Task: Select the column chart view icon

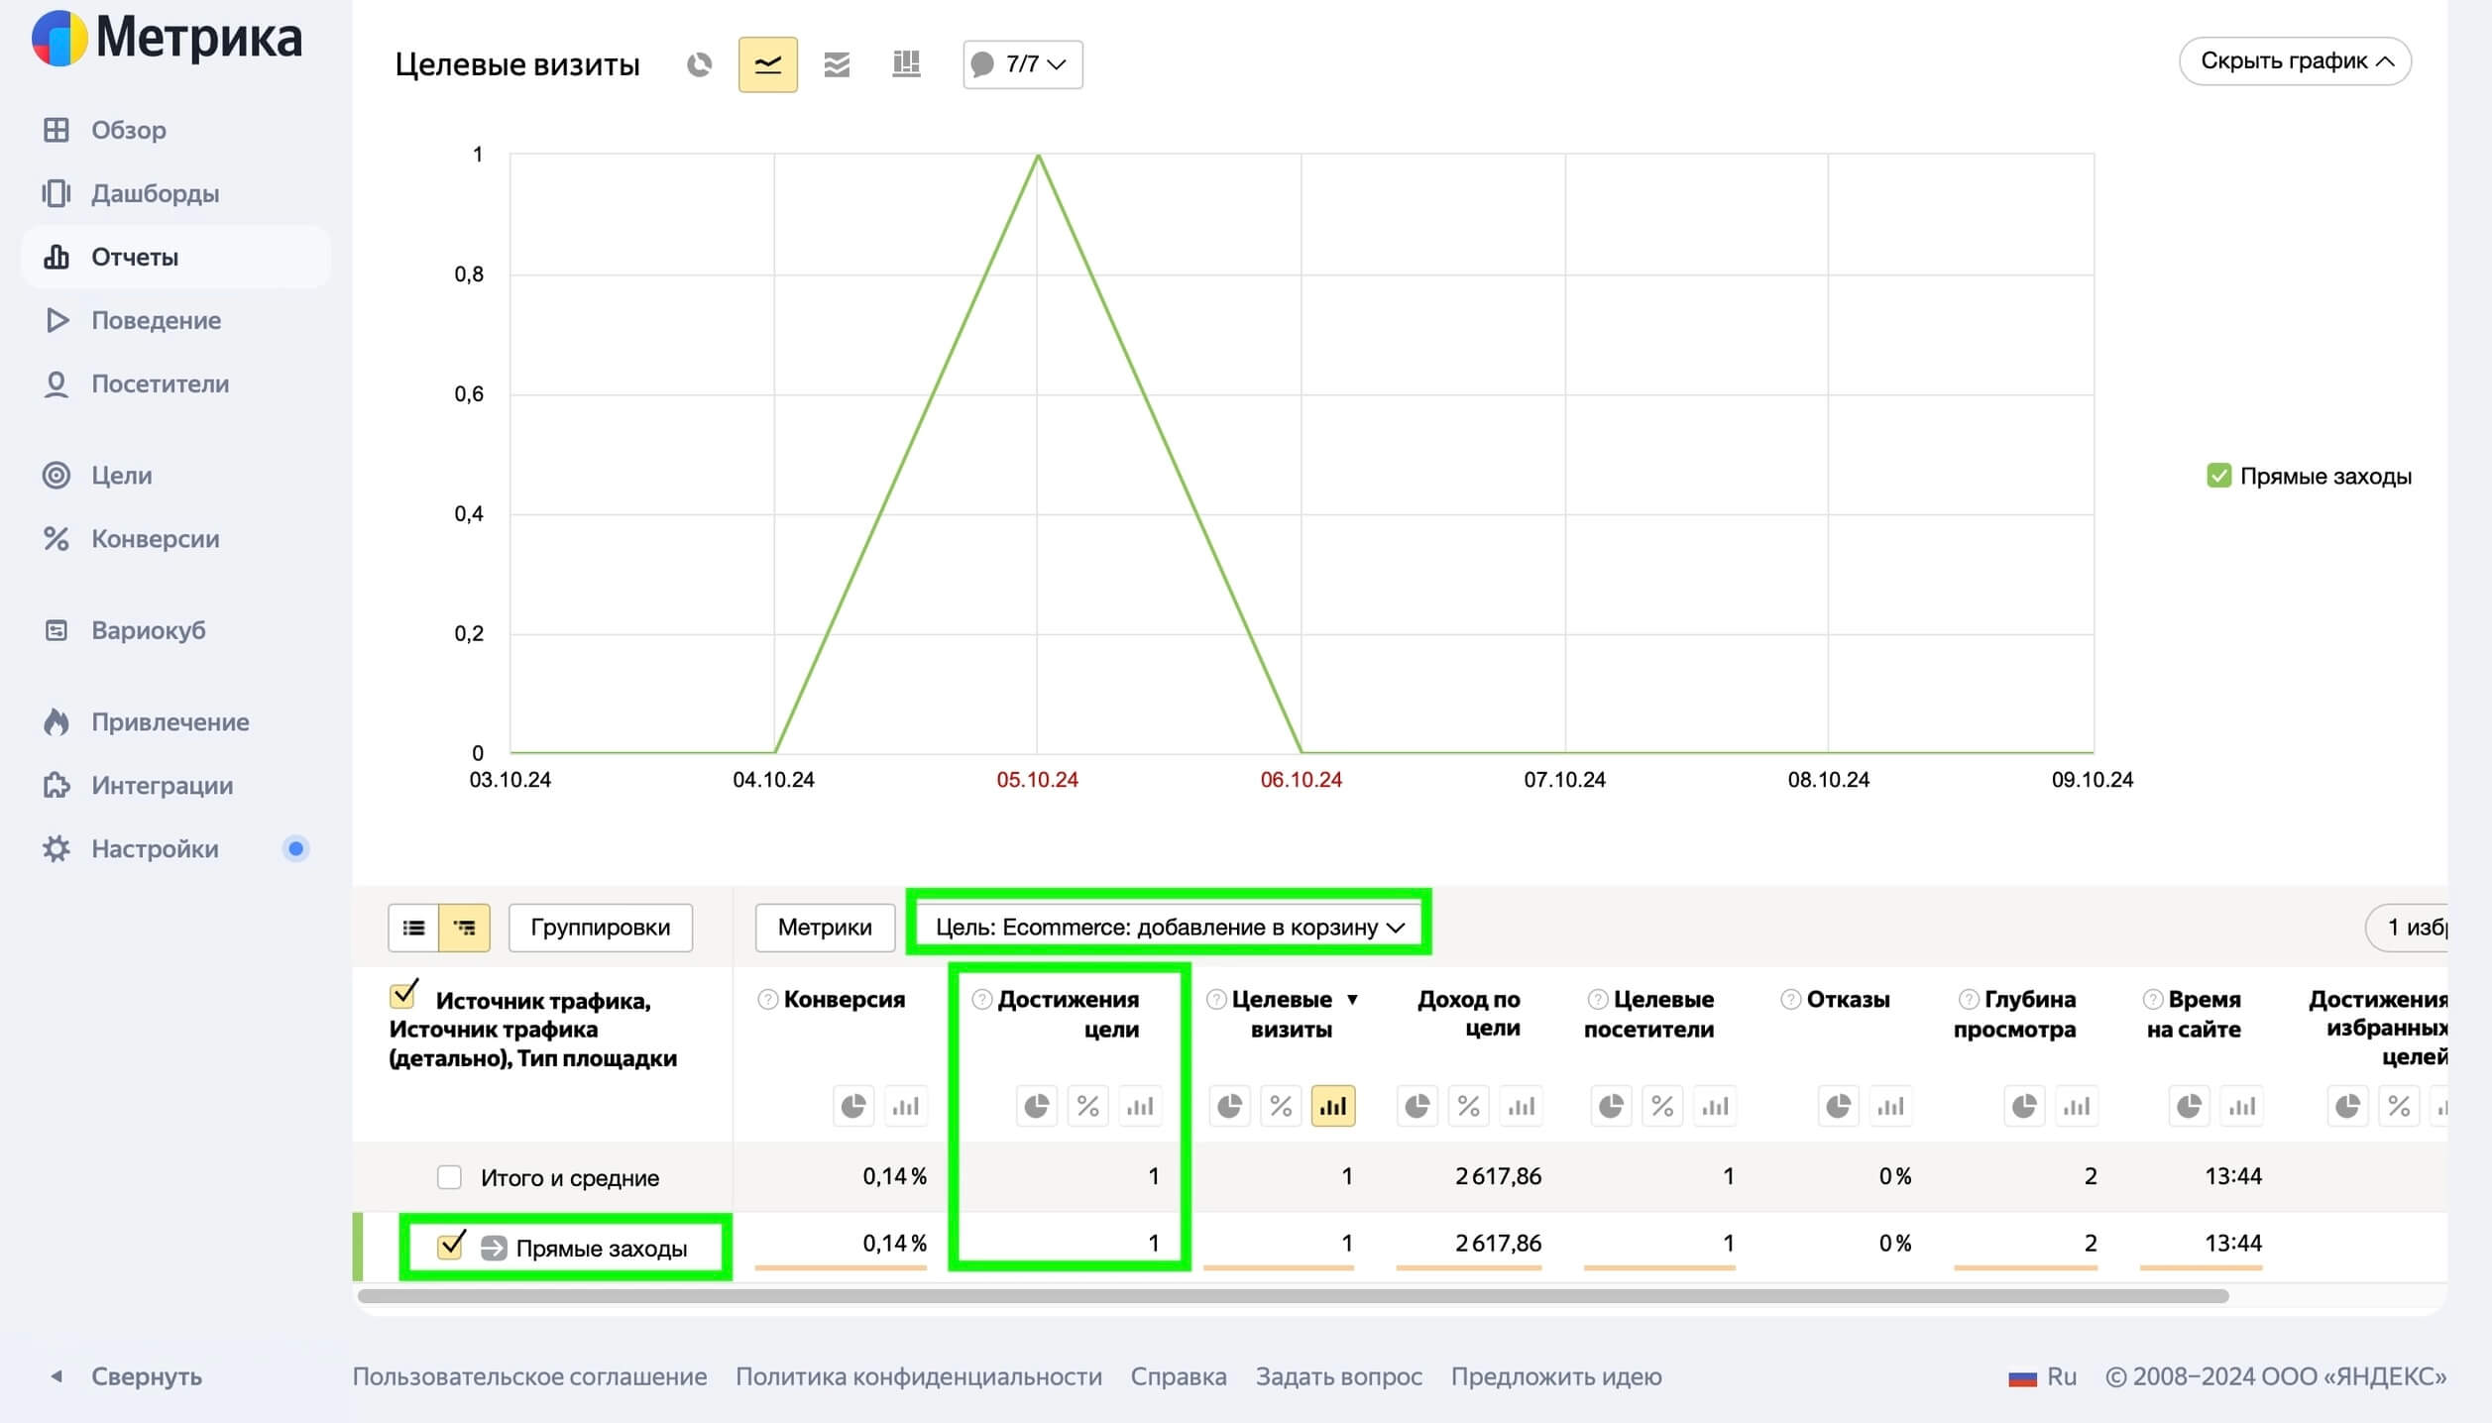Action: tap(906, 65)
